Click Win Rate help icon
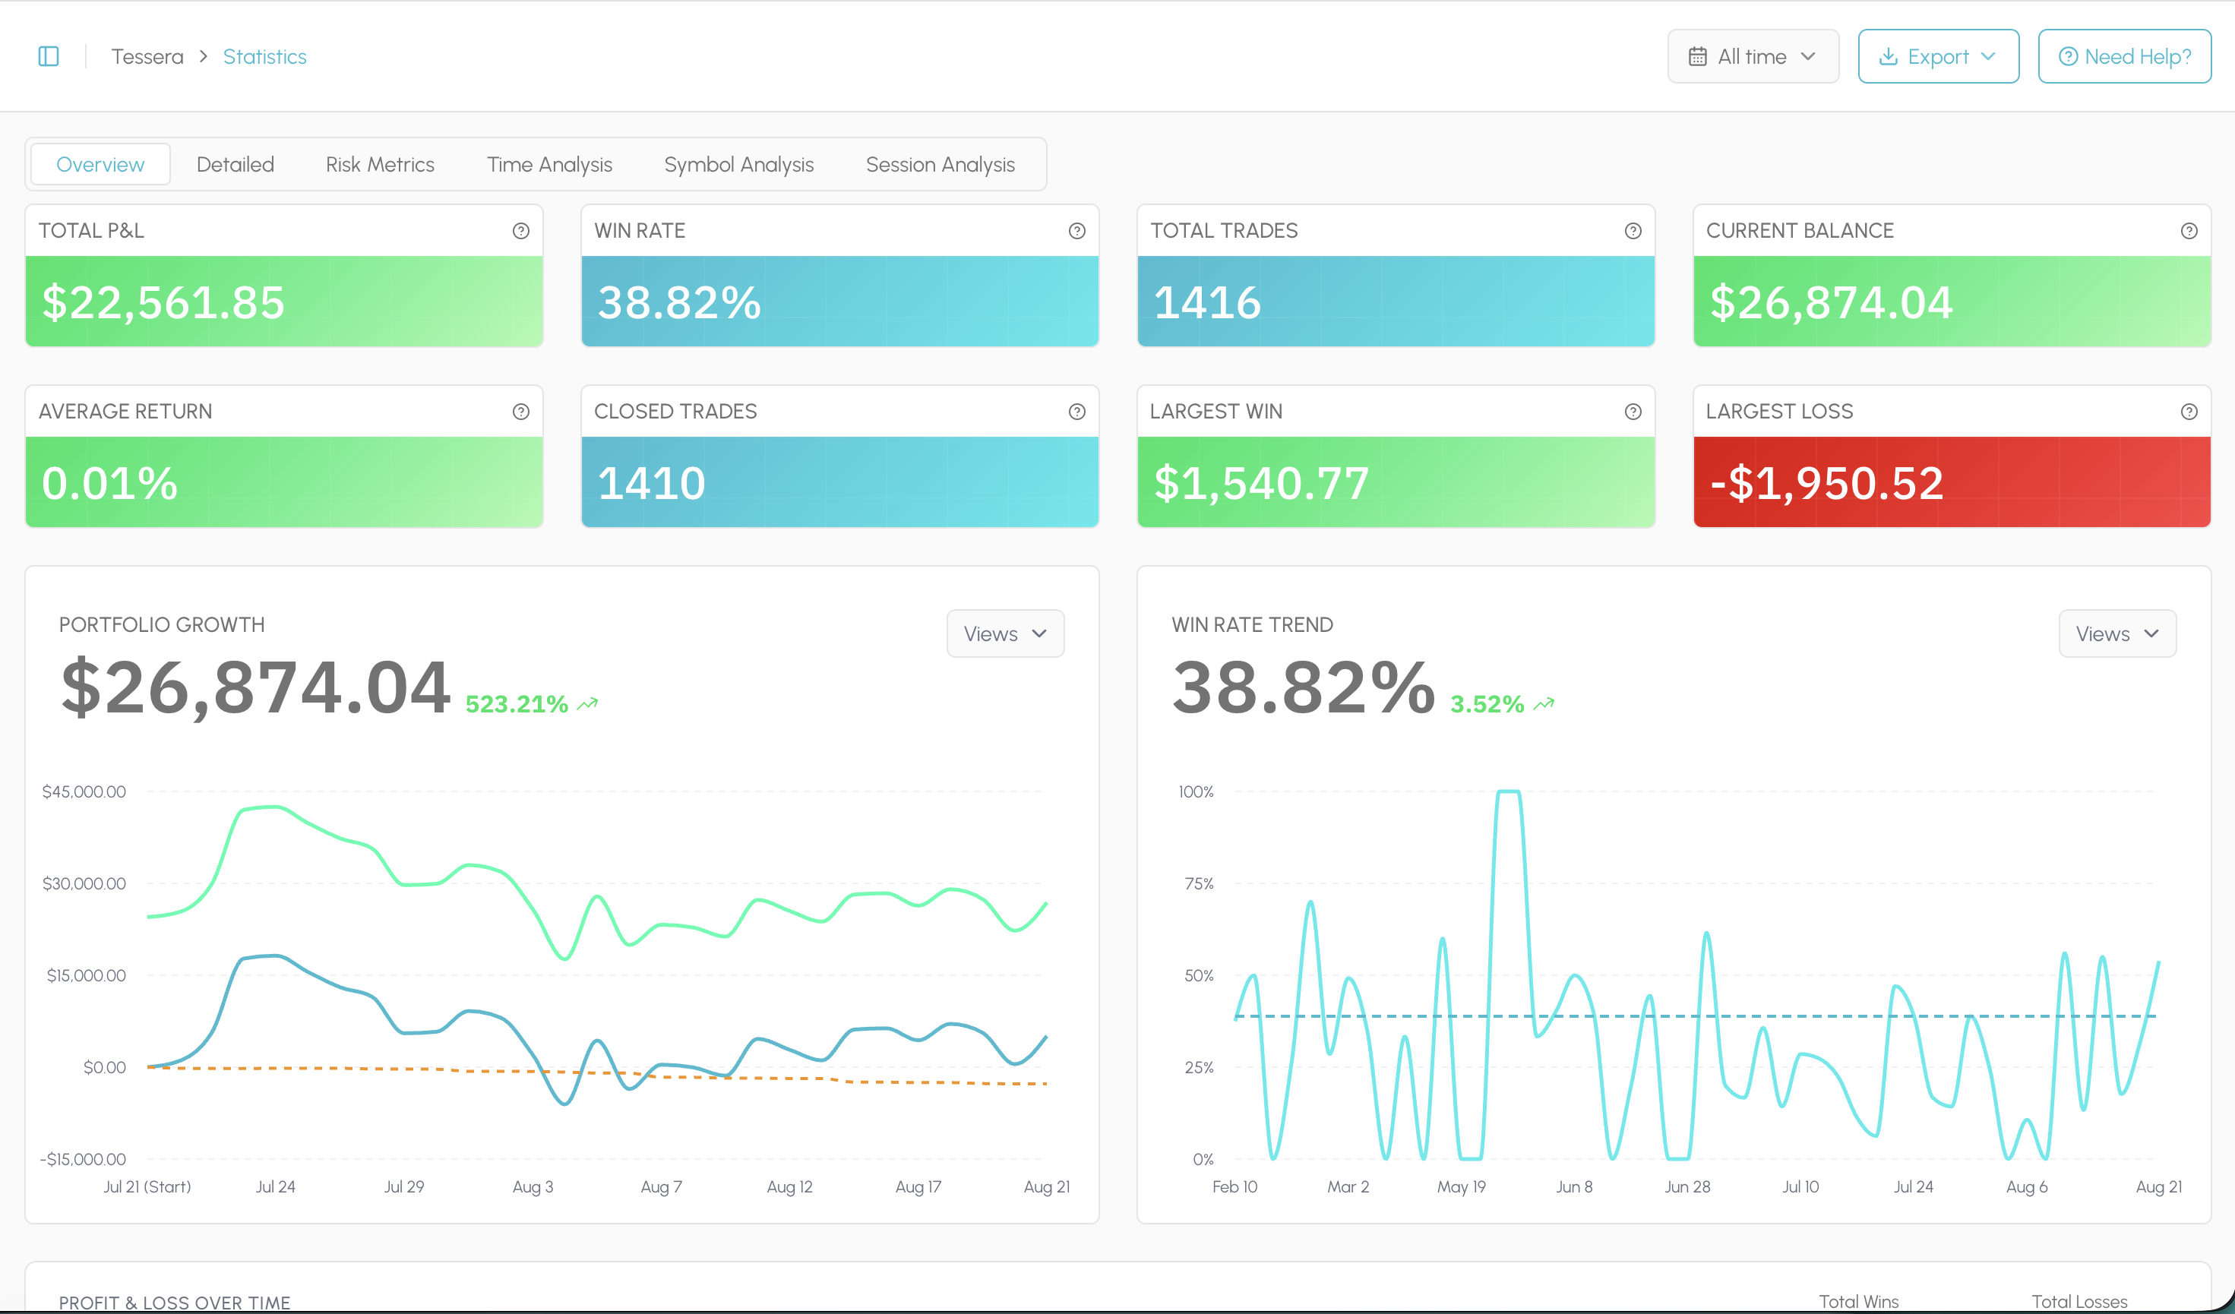 (1076, 231)
